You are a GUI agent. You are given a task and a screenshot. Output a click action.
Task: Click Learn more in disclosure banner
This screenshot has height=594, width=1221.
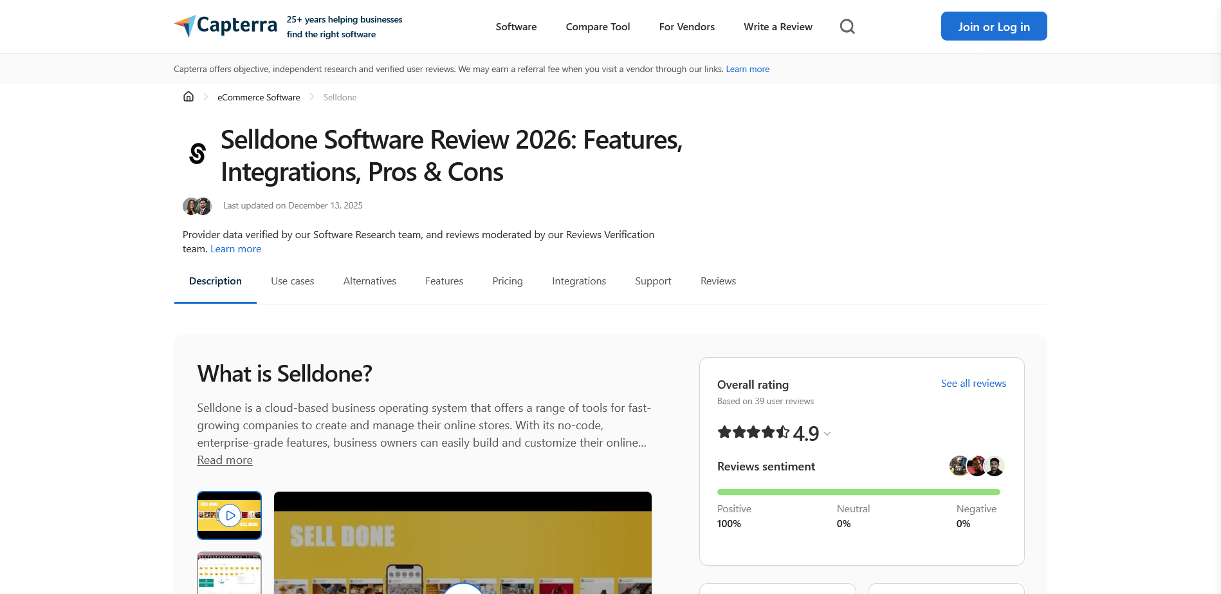tap(748, 69)
